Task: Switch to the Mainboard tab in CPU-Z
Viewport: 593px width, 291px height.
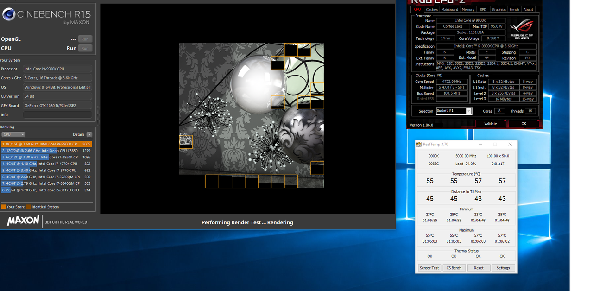Action: coord(449,9)
